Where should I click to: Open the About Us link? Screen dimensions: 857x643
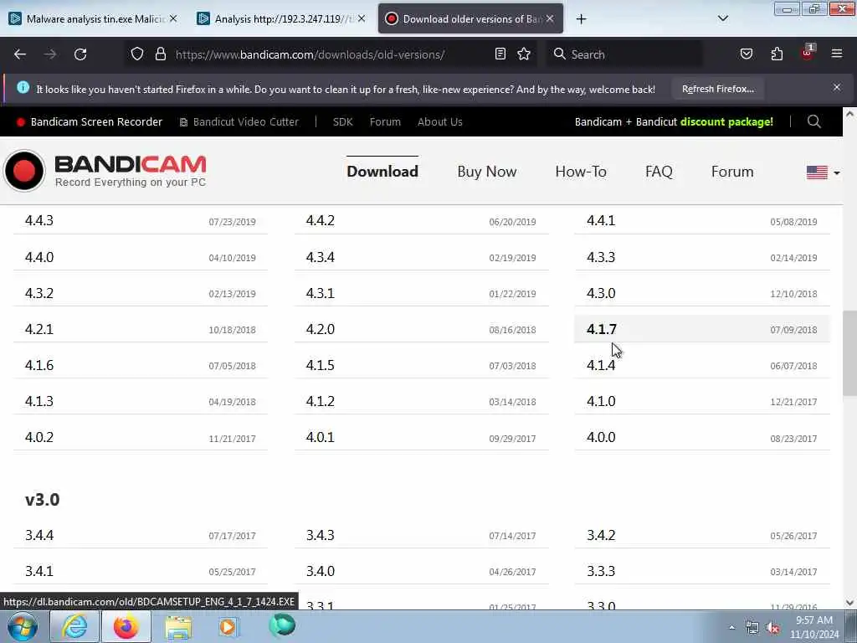point(440,122)
